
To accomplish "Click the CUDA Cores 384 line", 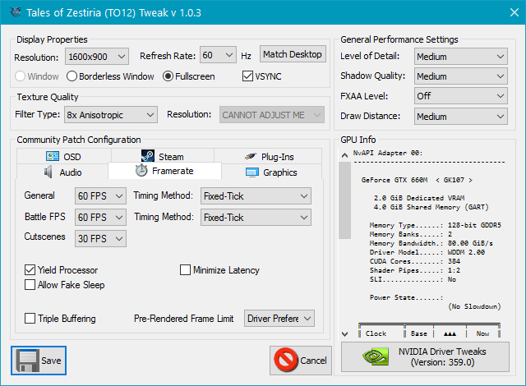I will [x=415, y=261].
